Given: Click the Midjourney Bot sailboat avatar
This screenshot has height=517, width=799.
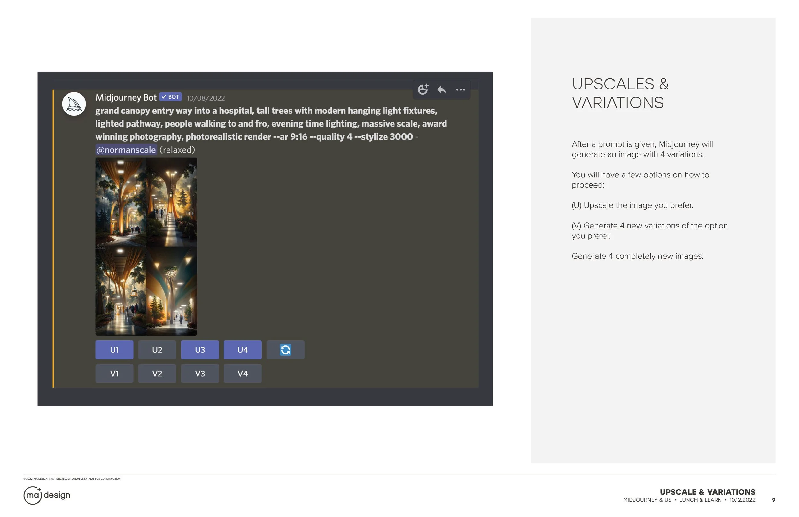Looking at the screenshot, I should (74, 104).
